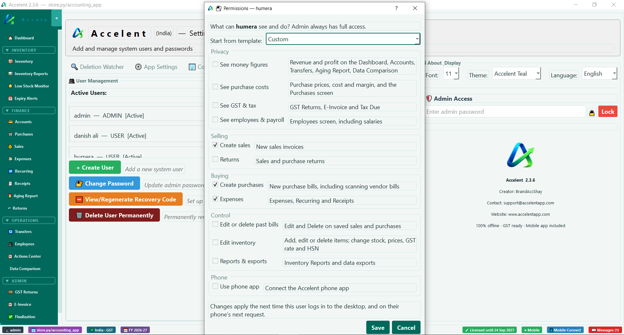Click Save in Permissions dialog

click(378, 328)
